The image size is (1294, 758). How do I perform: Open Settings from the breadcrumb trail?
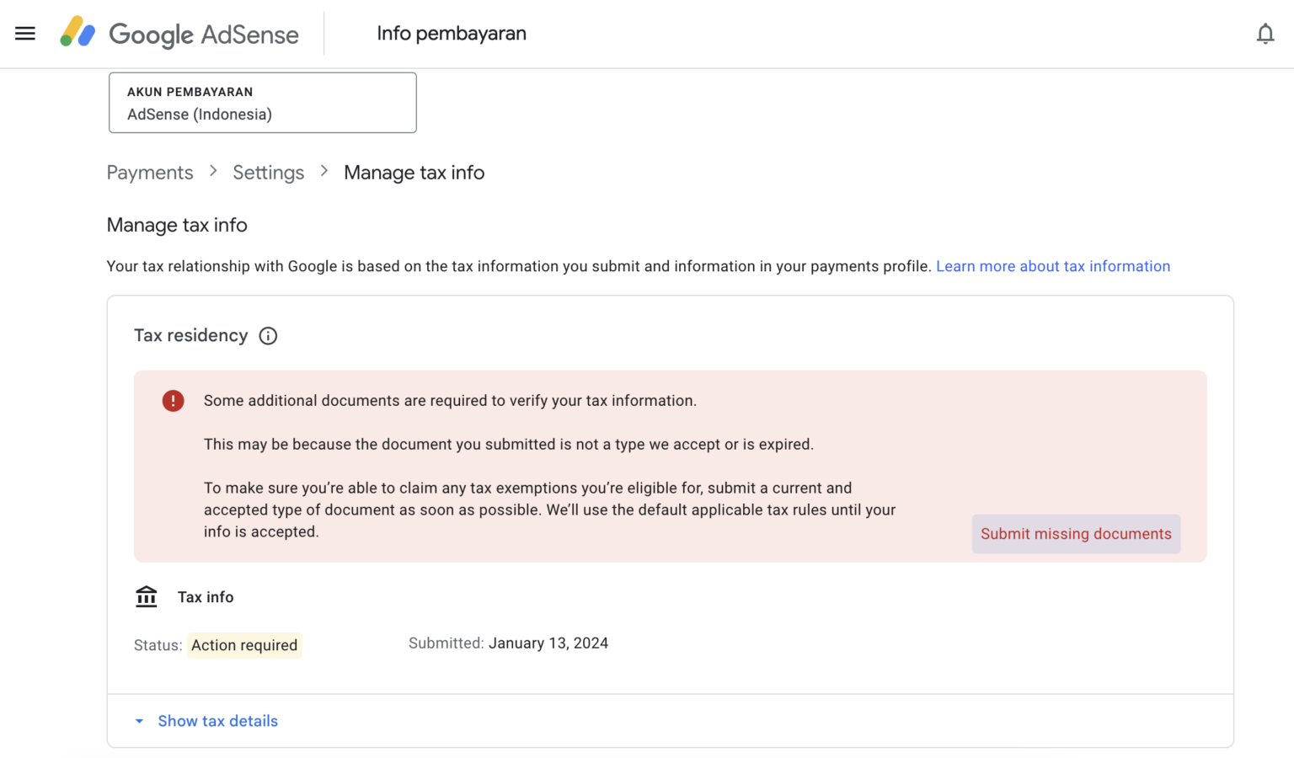click(x=268, y=172)
